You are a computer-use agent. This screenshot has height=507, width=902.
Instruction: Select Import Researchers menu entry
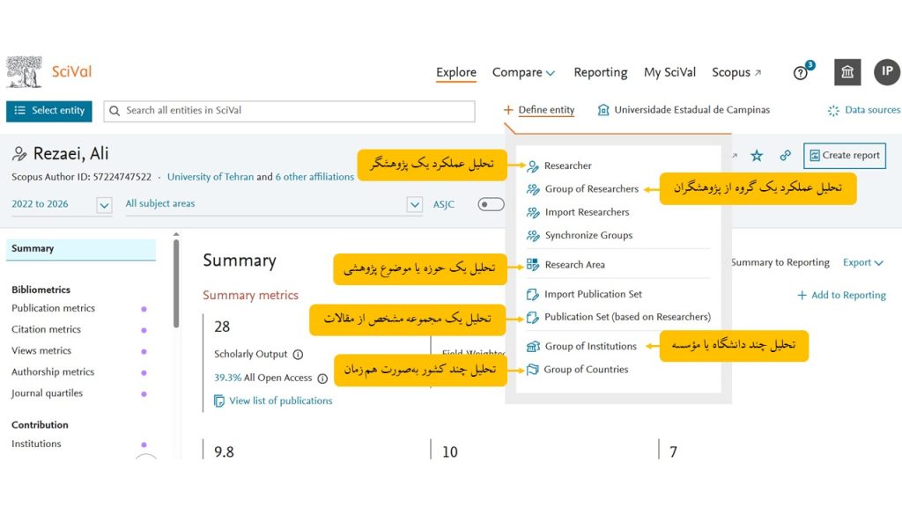[x=587, y=212]
